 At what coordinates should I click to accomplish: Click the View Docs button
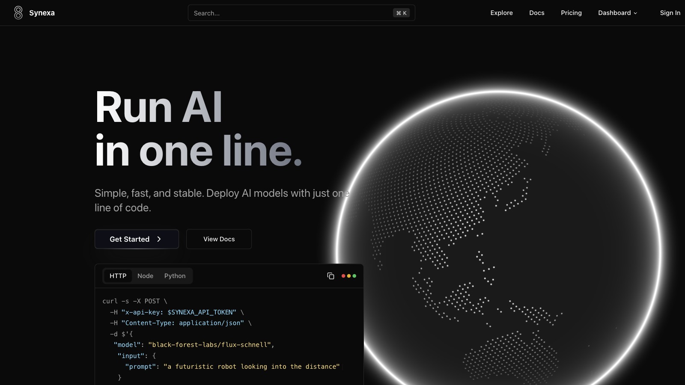(x=219, y=239)
